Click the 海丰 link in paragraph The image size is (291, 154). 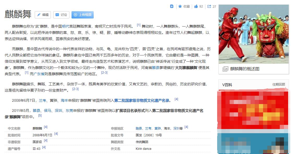pyautogui.click(x=64, y=100)
